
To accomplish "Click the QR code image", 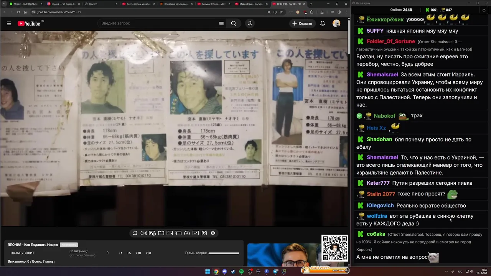I will click(x=335, y=248).
